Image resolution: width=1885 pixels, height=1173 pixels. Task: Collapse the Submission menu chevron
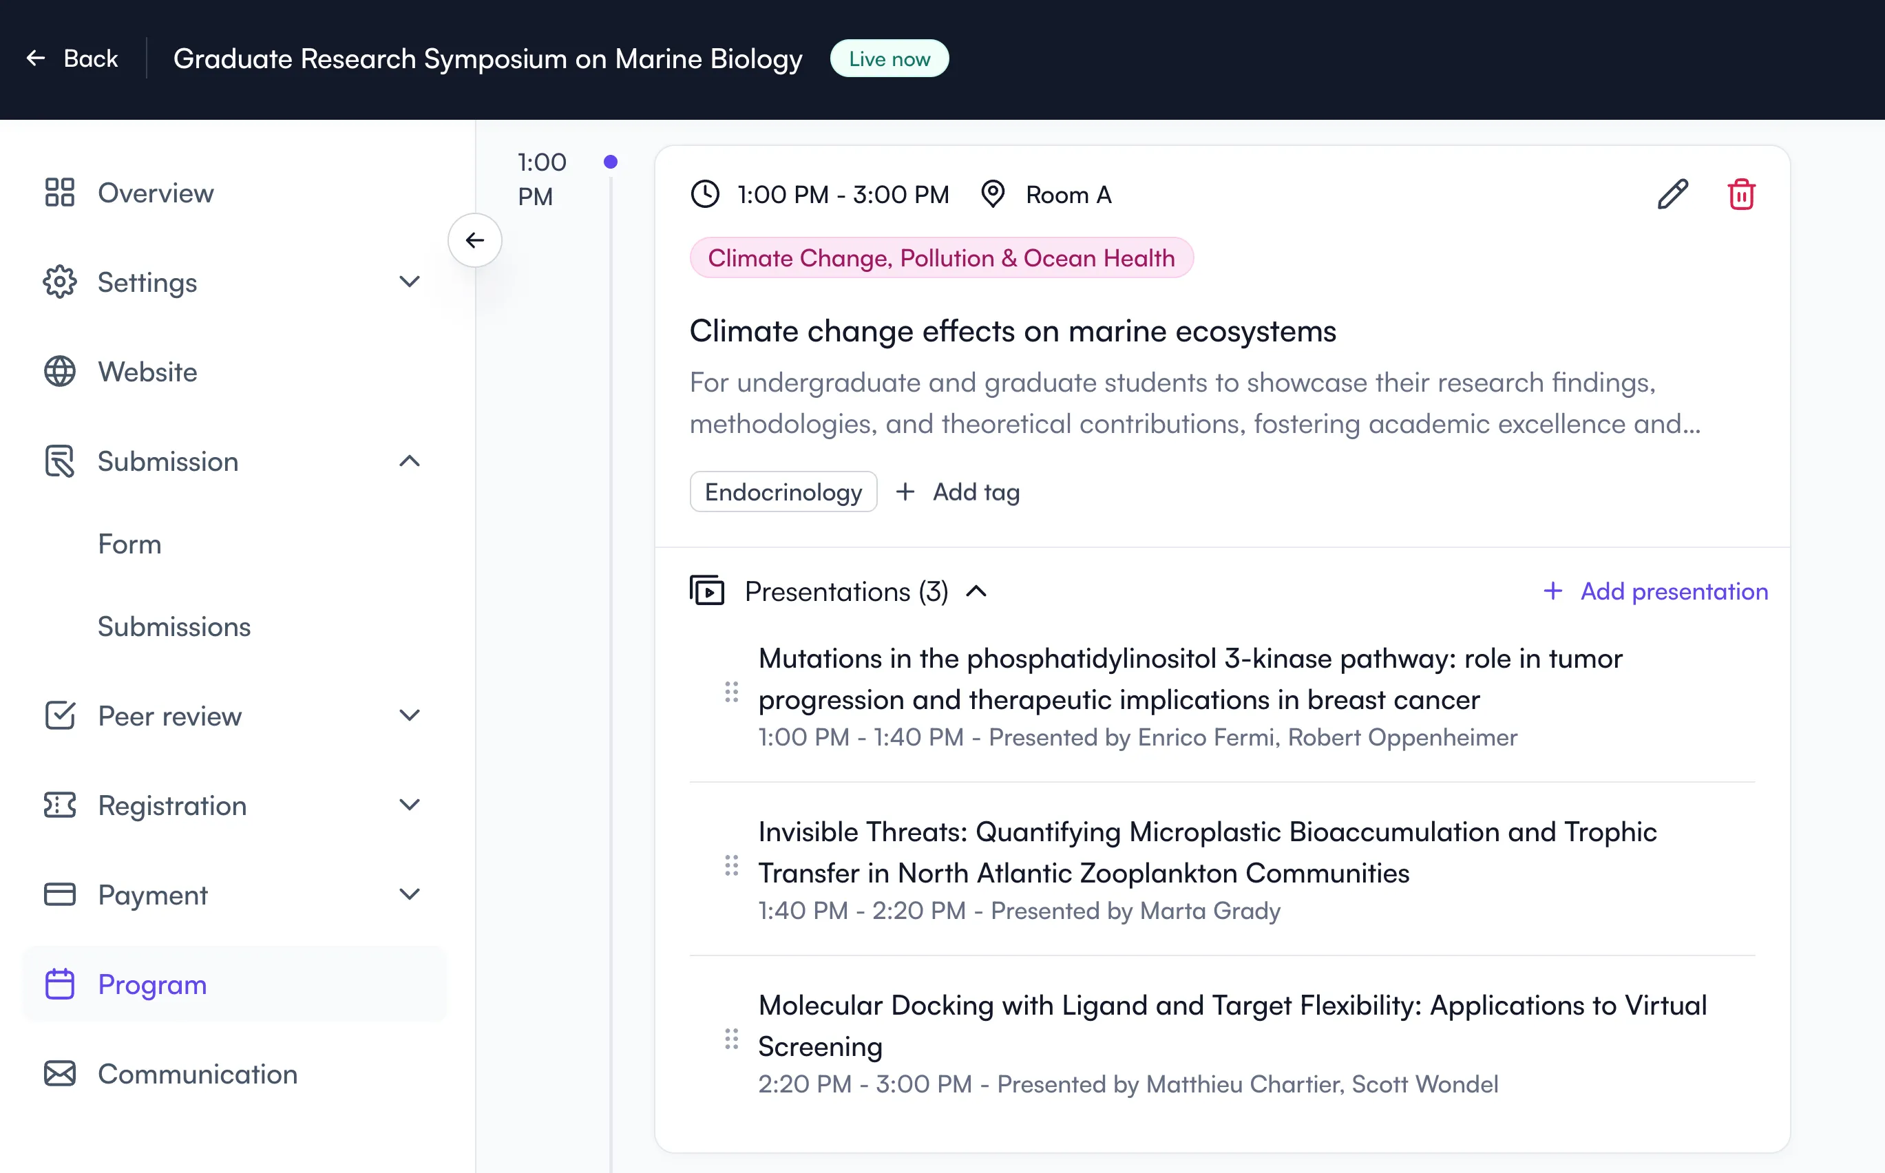[x=410, y=461]
